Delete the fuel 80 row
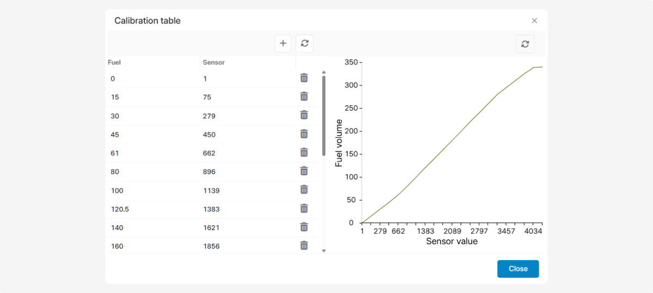 (x=304, y=171)
